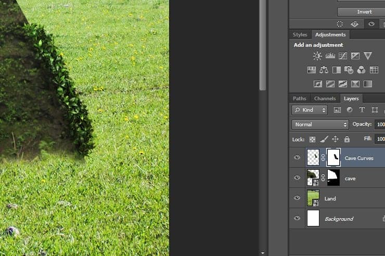The width and height of the screenshot is (385, 256).
Task: Add a Black & White adjustment
Action: [337, 70]
